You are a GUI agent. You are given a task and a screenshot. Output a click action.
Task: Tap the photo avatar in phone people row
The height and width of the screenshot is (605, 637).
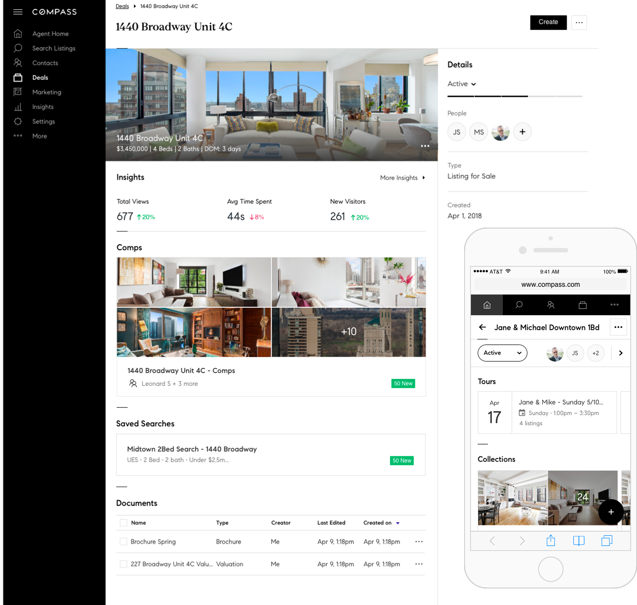point(555,353)
